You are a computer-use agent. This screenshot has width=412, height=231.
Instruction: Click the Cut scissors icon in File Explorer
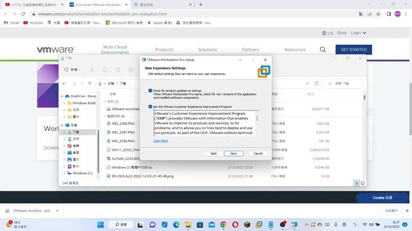pyautogui.click(x=92, y=69)
